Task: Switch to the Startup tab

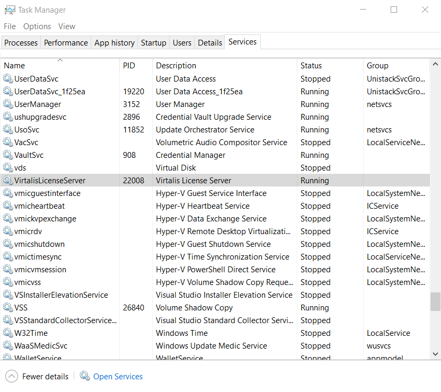Action: [x=153, y=43]
